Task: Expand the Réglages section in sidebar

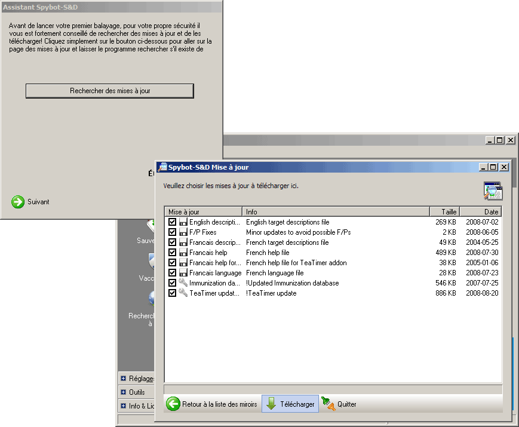Action: tap(123, 379)
